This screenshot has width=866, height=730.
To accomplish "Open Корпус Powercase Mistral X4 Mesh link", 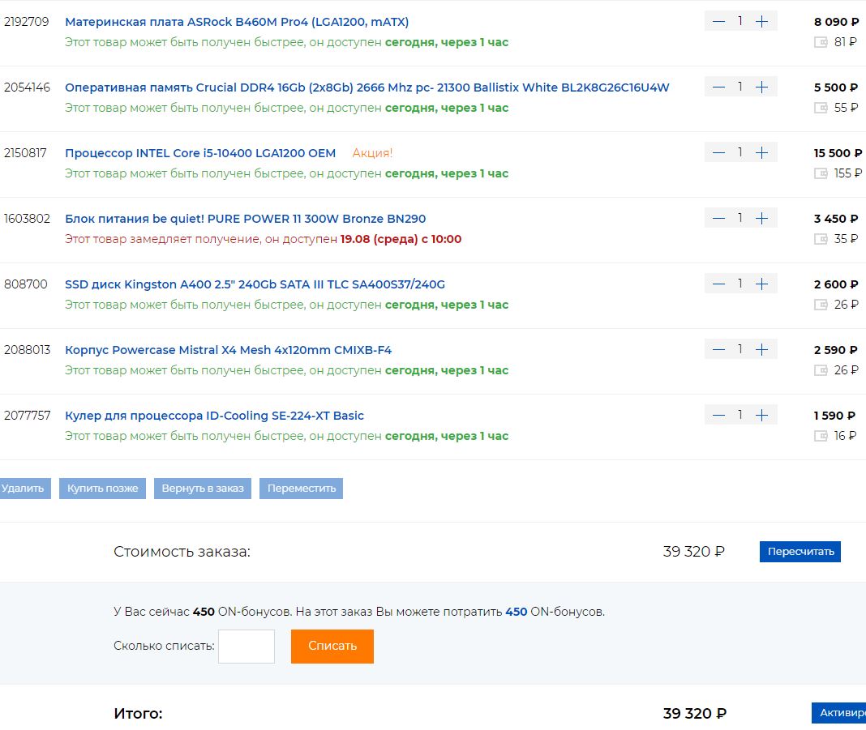I will [228, 350].
